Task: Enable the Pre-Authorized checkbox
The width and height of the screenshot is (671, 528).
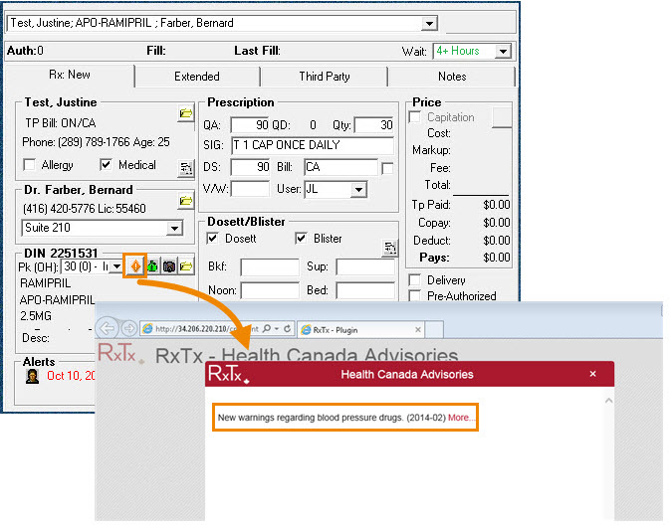Action: (x=415, y=295)
